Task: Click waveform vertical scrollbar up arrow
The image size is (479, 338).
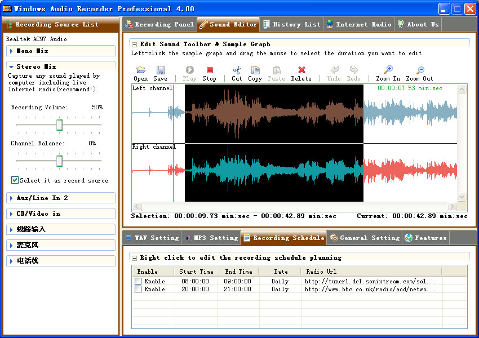Action: [x=462, y=89]
